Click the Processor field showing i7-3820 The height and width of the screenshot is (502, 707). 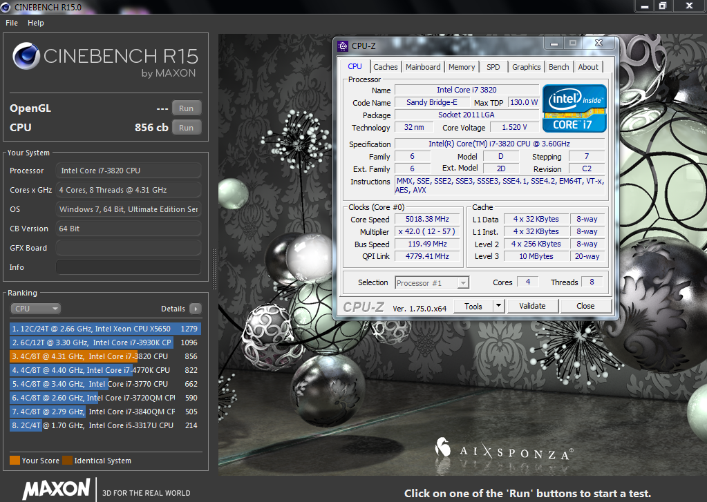click(129, 171)
